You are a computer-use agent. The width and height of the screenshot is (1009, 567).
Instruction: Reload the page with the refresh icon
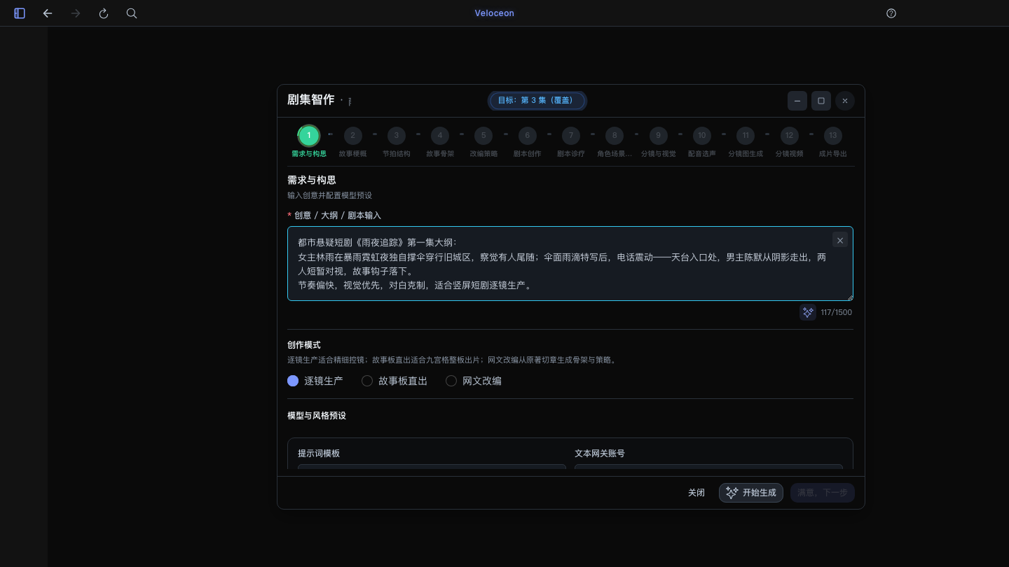104,13
